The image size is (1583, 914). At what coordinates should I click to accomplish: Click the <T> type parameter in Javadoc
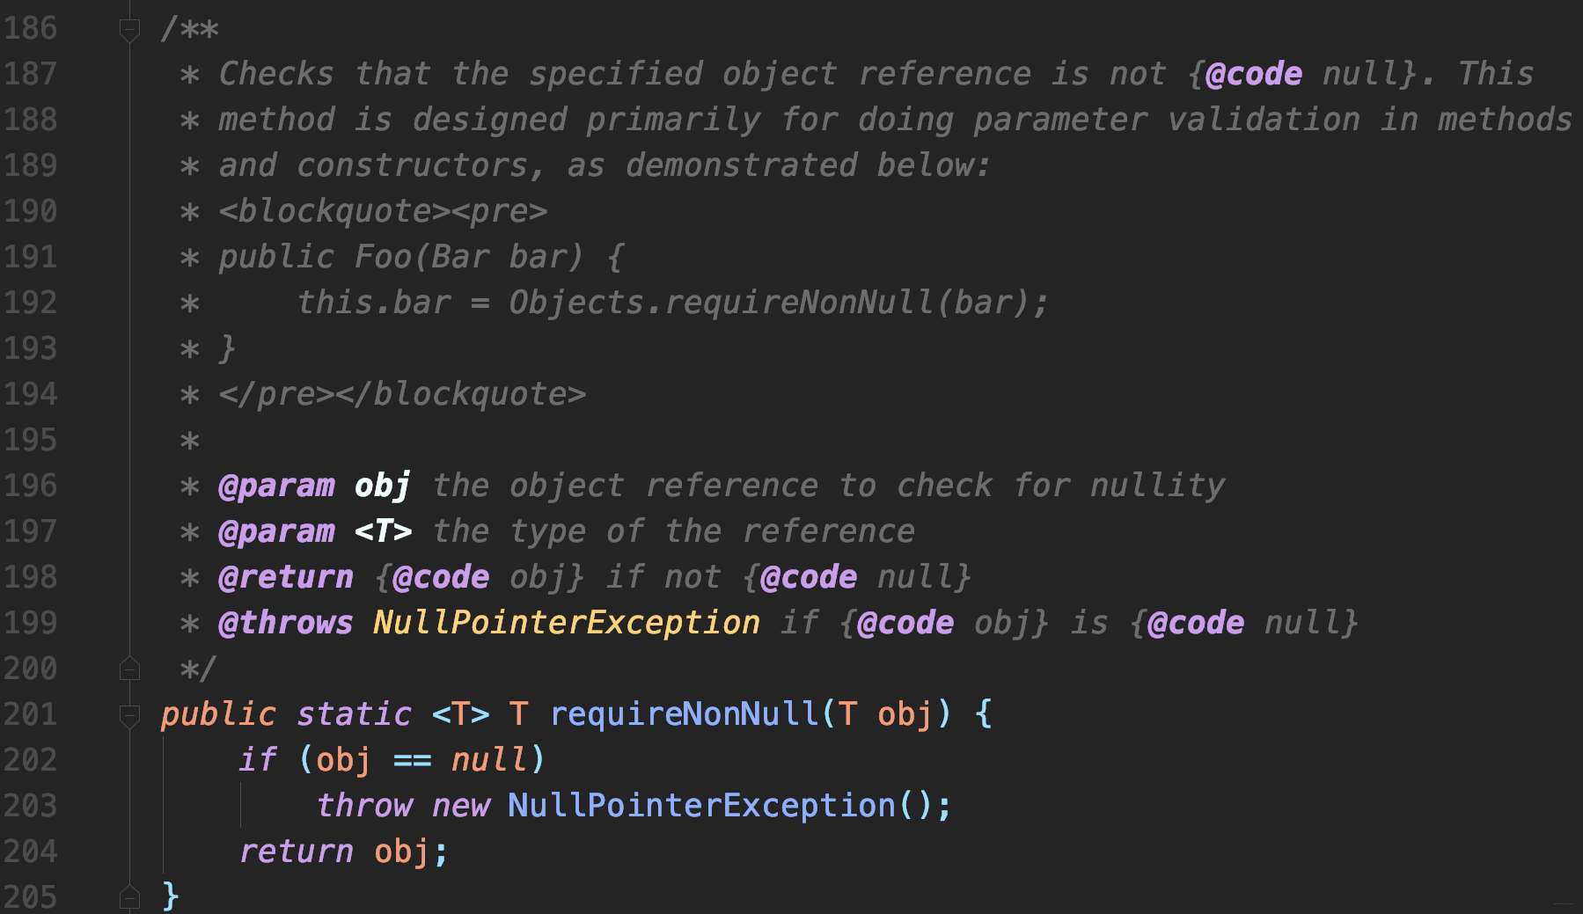[383, 531]
